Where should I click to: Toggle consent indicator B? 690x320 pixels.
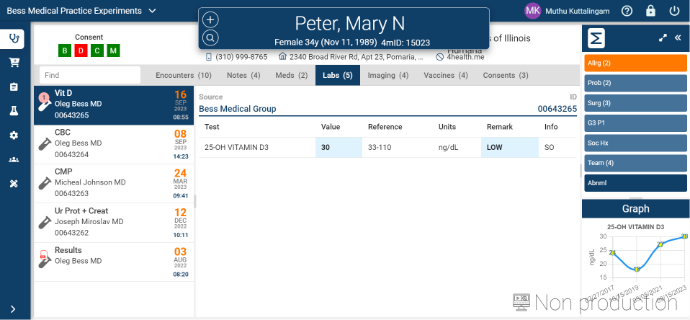(x=65, y=50)
